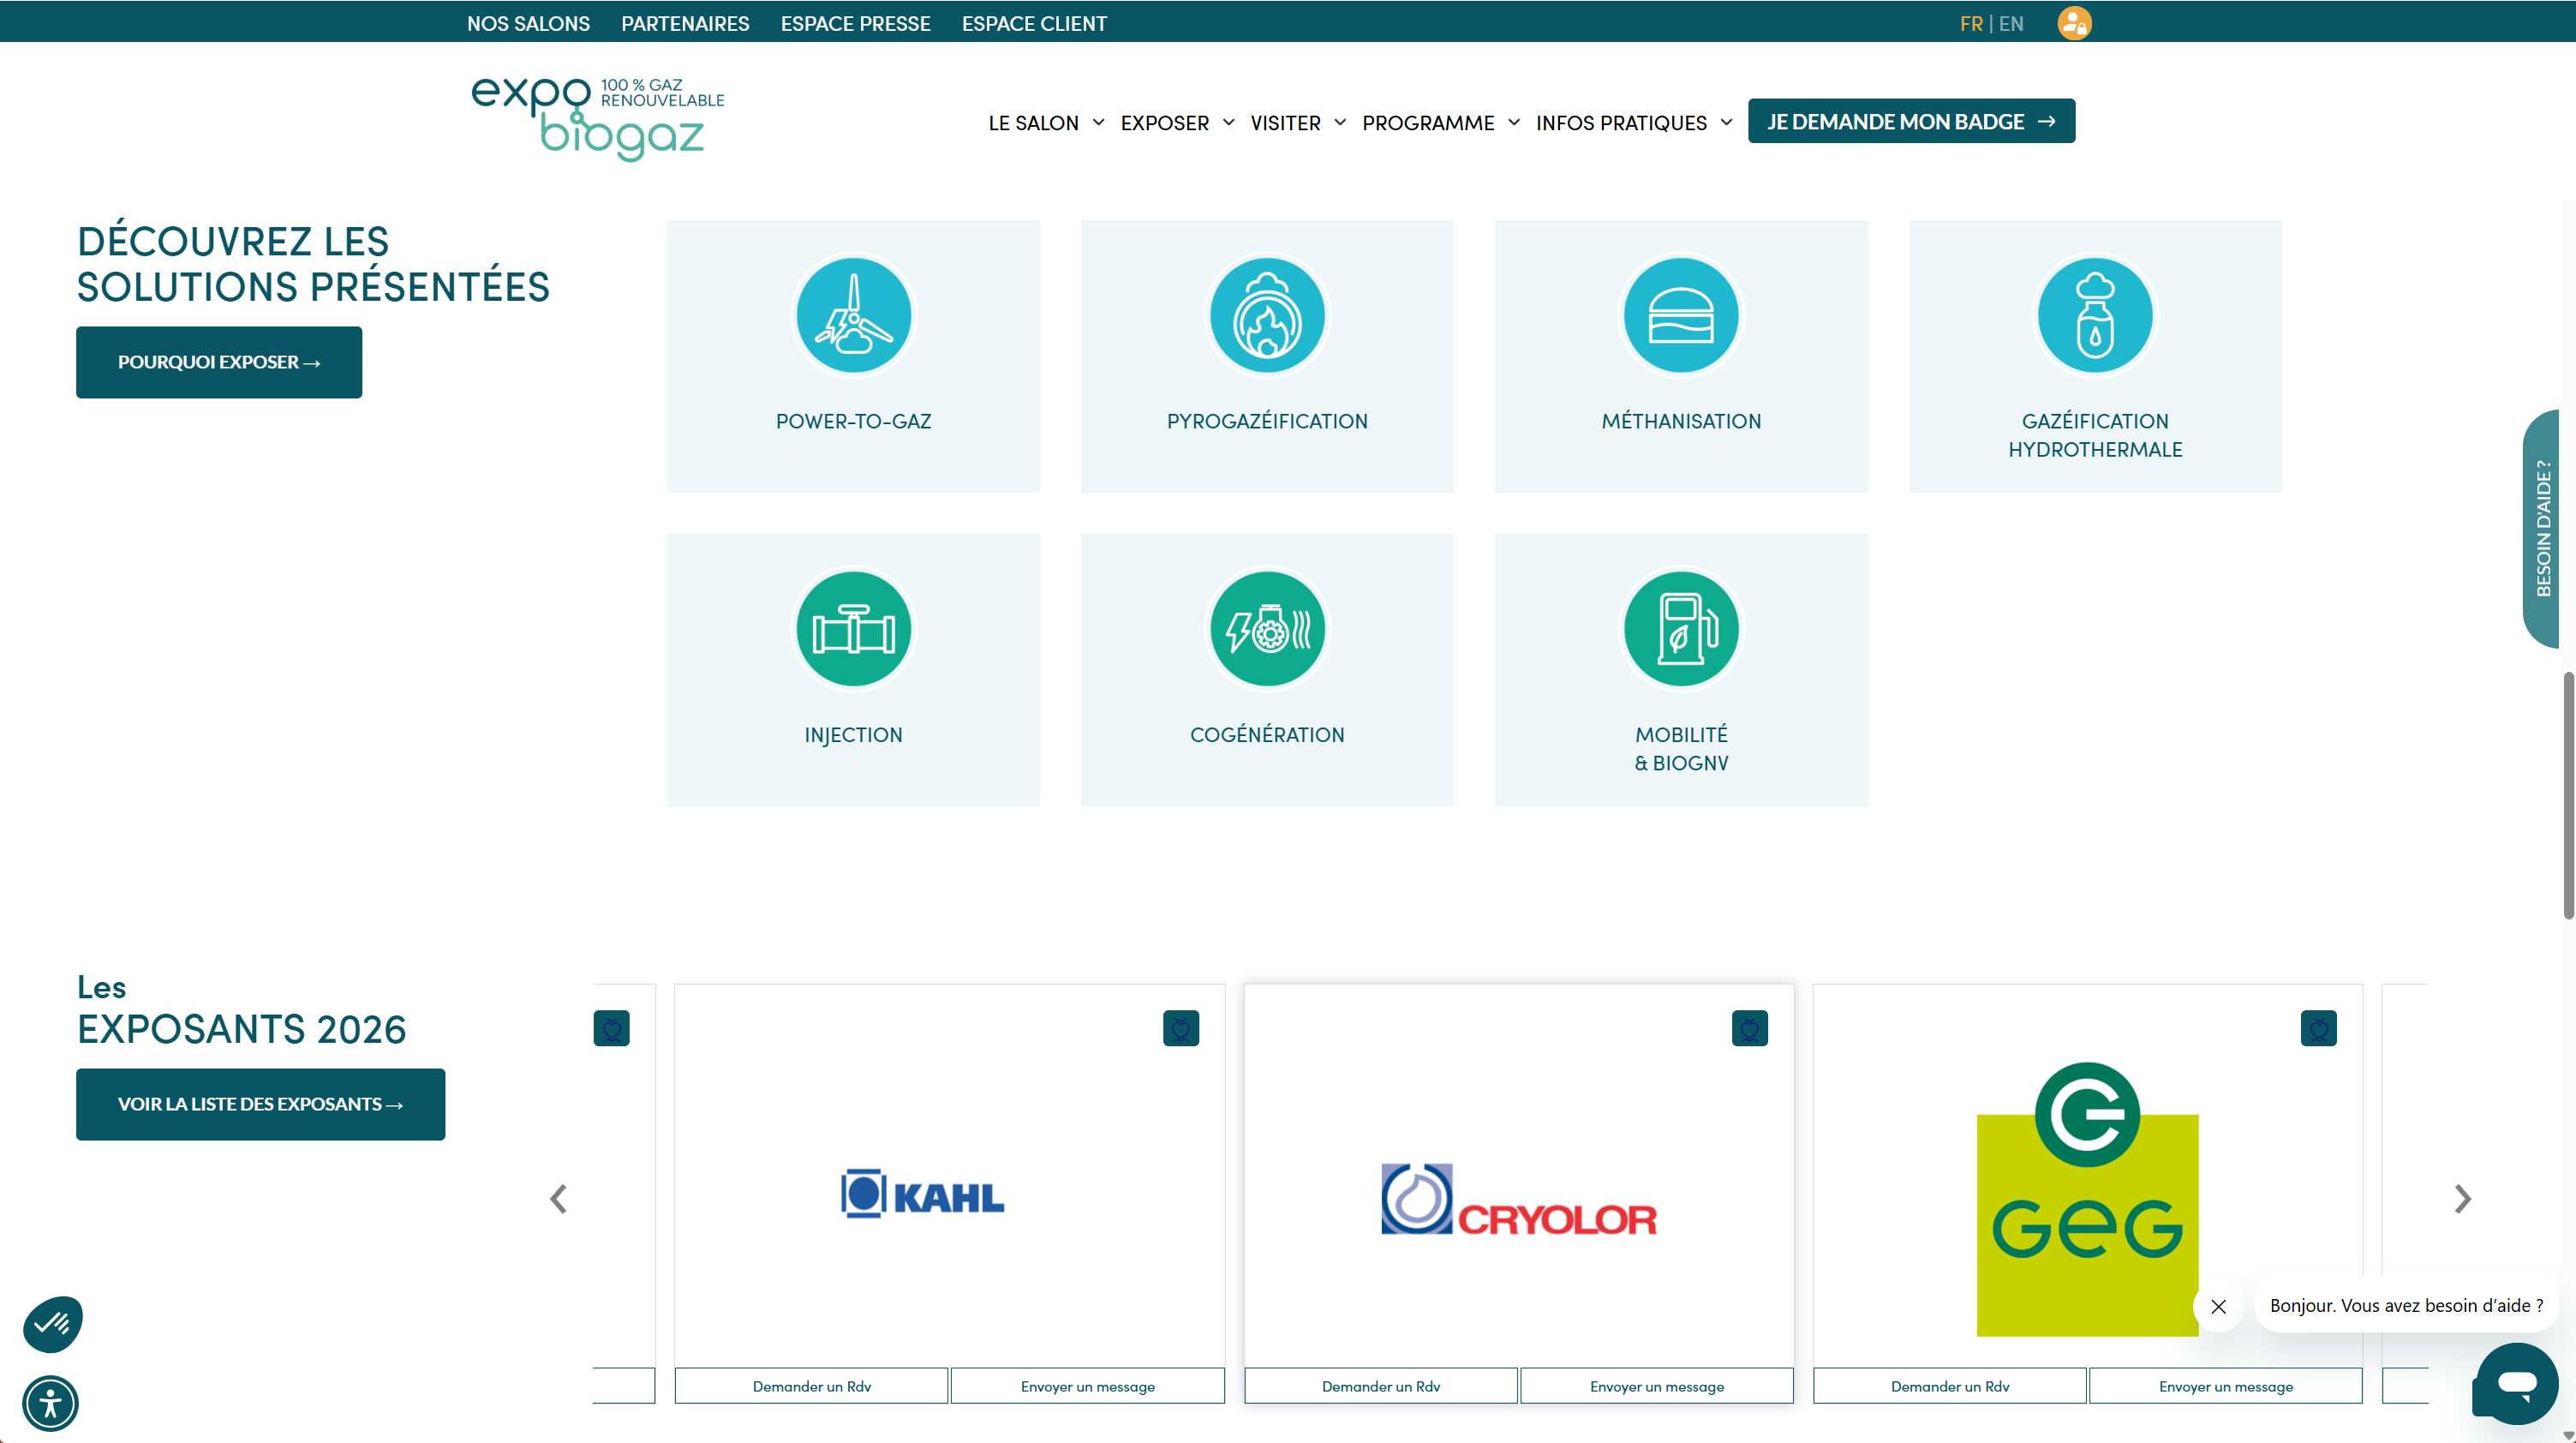This screenshot has width=2576, height=1443.
Task: Advance the exhibitor carousel with next arrow
Action: pos(2462,1198)
